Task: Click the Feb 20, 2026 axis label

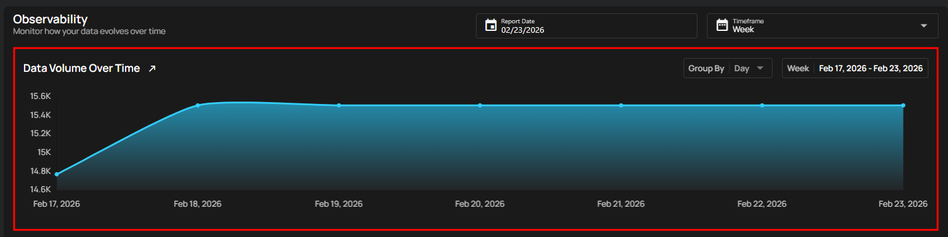Action: coord(480,204)
